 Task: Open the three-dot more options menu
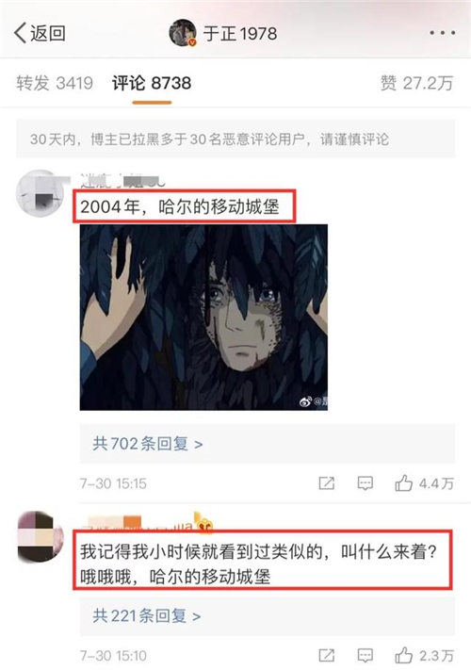click(x=442, y=33)
